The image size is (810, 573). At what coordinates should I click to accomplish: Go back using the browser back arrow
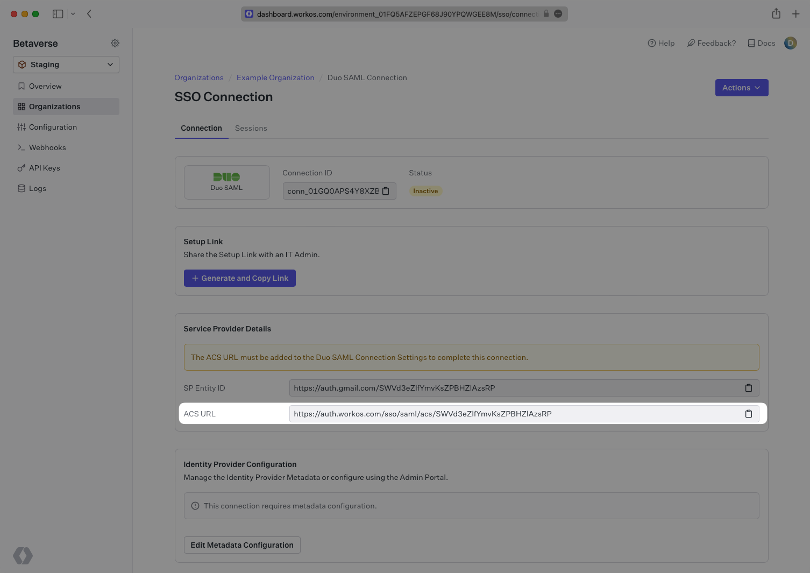[x=89, y=14]
